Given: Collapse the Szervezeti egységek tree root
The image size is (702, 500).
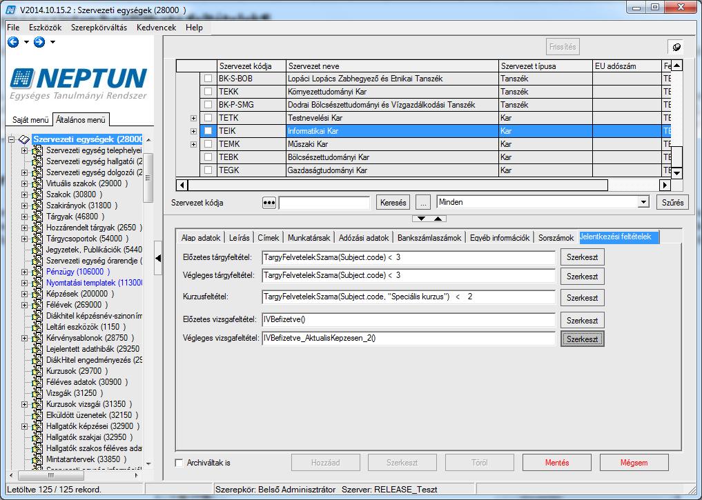Looking at the screenshot, I should 12,139.
